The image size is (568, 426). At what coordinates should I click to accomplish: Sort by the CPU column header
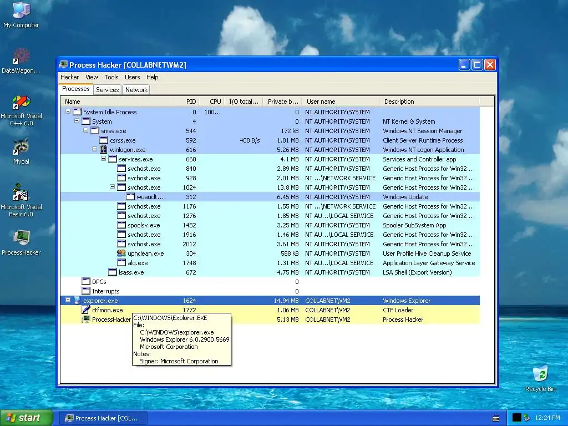coord(211,102)
